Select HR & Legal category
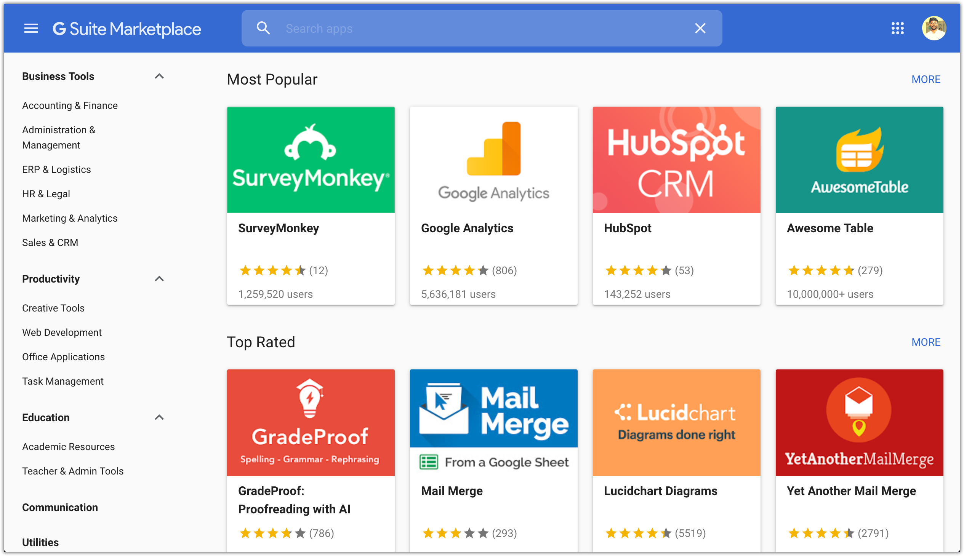Viewport: 964px width, 556px height. pos(46,194)
